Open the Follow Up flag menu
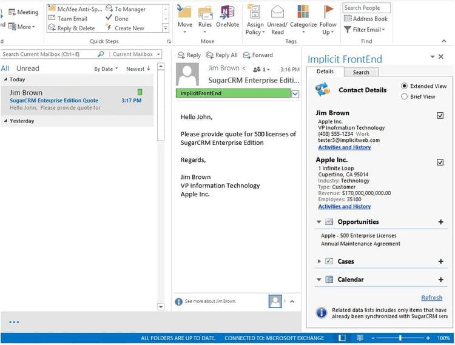 click(328, 20)
